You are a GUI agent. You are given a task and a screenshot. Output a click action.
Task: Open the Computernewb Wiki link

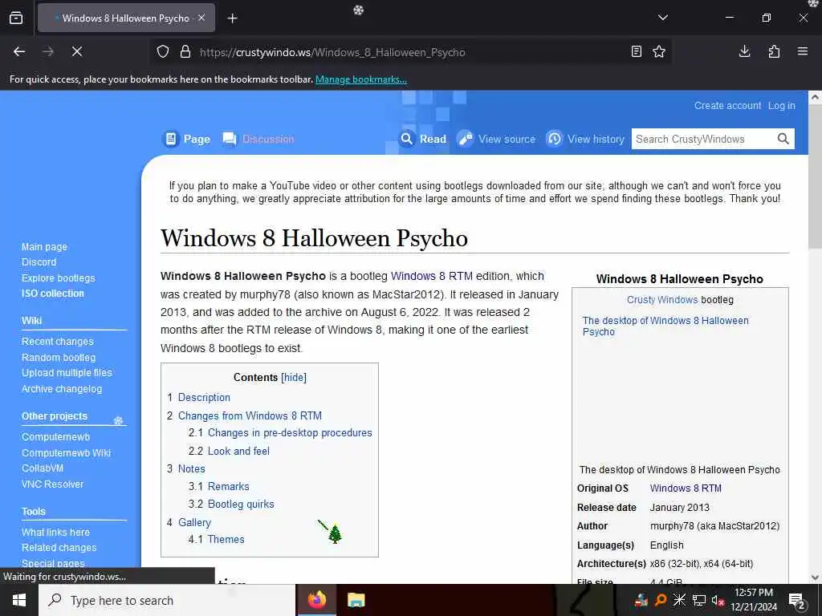click(x=66, y=452)
